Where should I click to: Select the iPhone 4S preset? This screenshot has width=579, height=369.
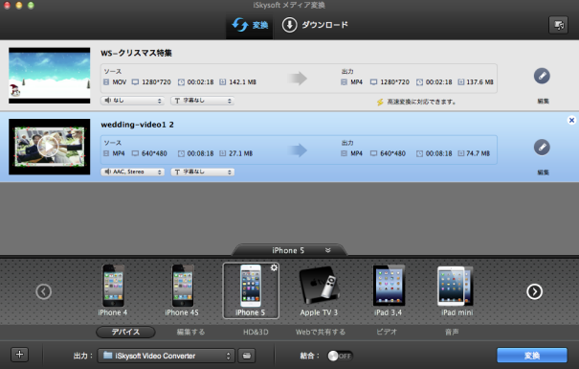click(x=182, y=290)
